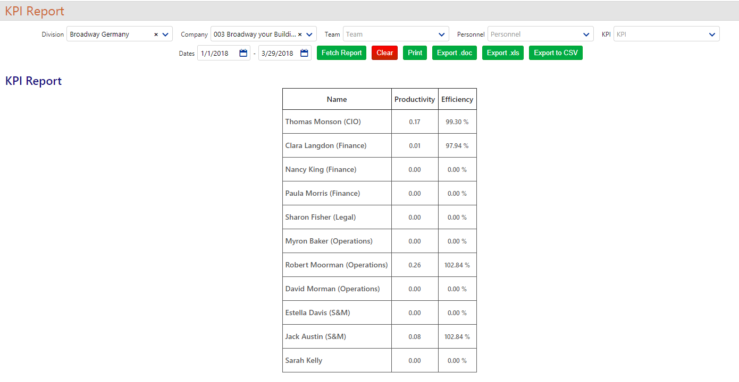Open the Team dropdown
Viewport: 739px width, 382px height.
click(x=396, y=34)
